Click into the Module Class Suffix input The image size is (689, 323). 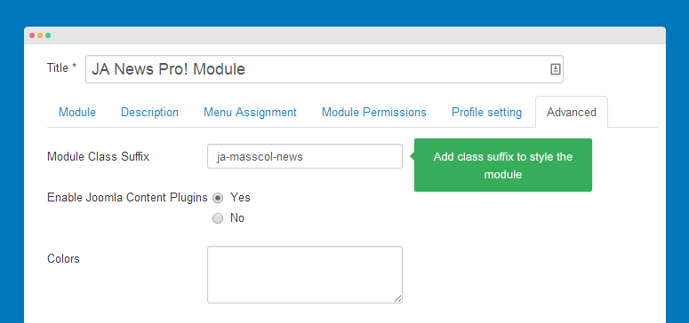[305, 156]
